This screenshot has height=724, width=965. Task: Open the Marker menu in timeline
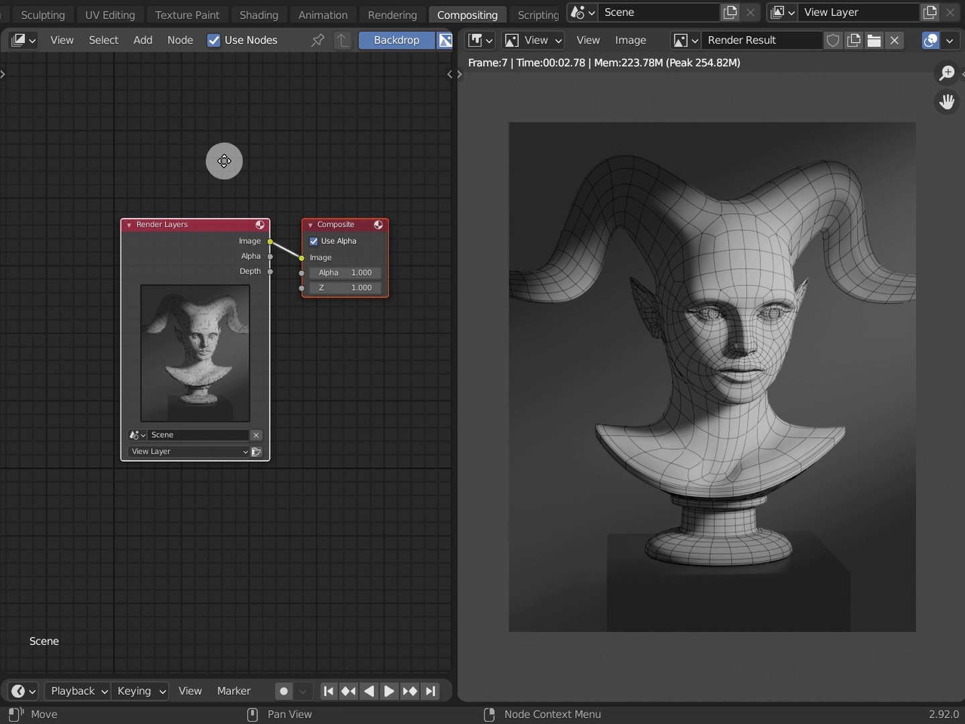coord(233,691)
